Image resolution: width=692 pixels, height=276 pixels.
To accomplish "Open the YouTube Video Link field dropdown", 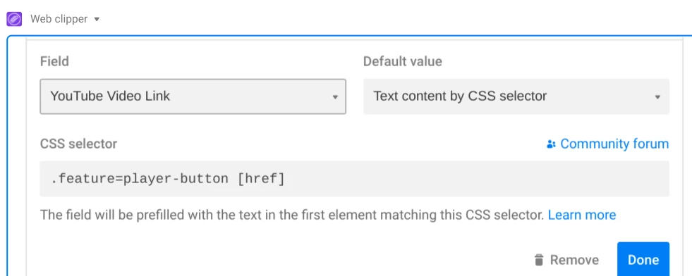I will [x=193, y=96].
